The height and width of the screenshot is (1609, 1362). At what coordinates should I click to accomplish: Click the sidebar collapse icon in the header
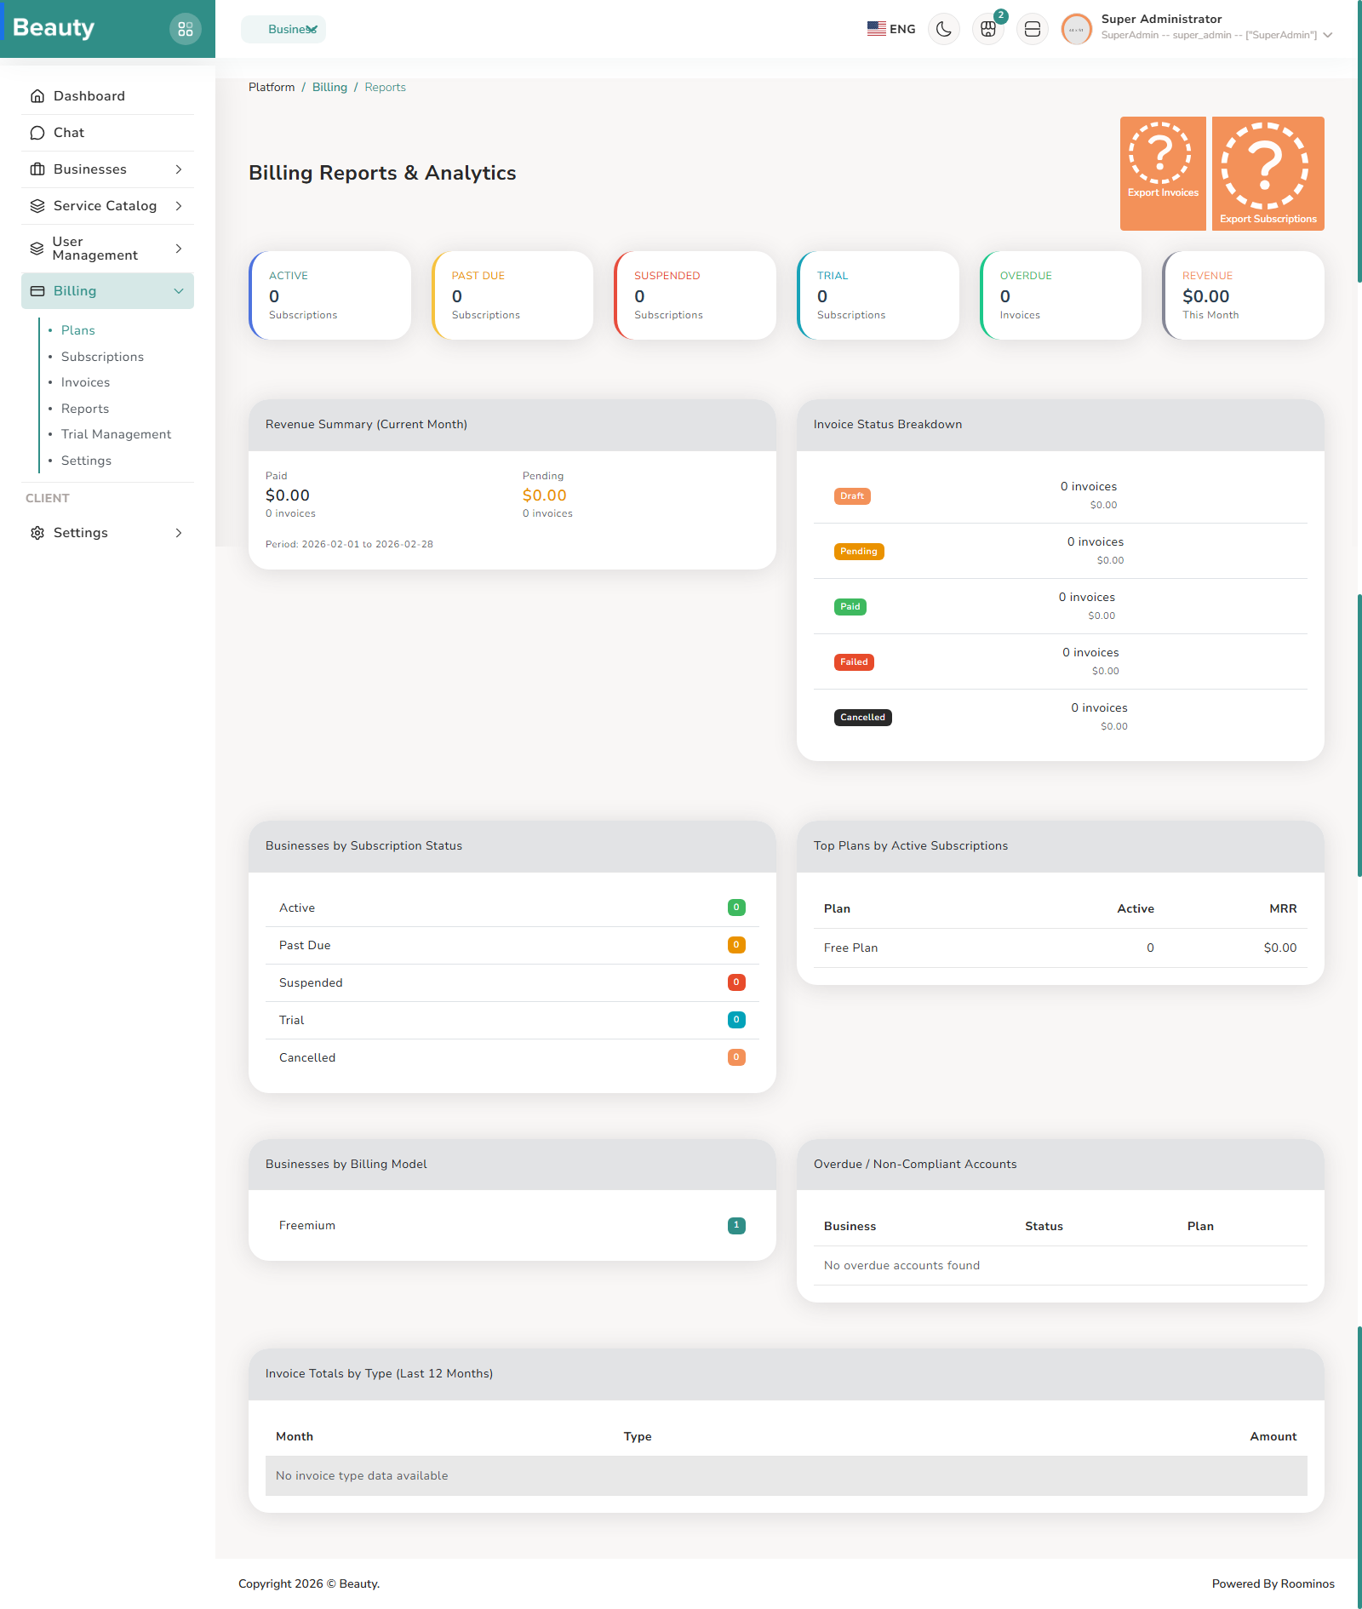click(1032, 28)
